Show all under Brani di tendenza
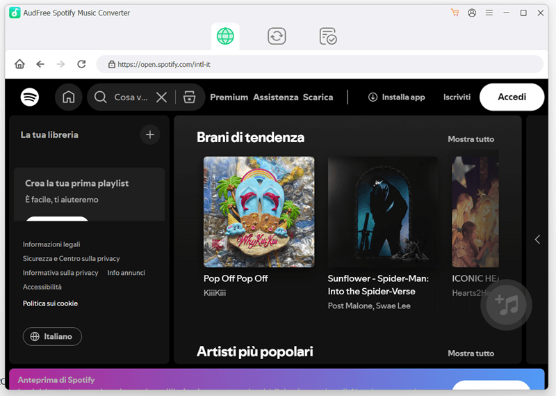The image size is (556, 396). pyautogui.click(x=471, y=139)
